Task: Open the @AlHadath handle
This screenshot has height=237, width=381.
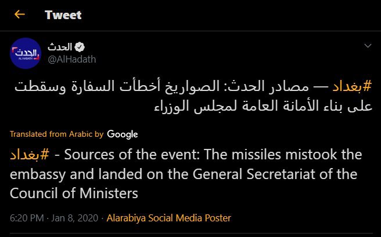Action: [x=71, y=59]
